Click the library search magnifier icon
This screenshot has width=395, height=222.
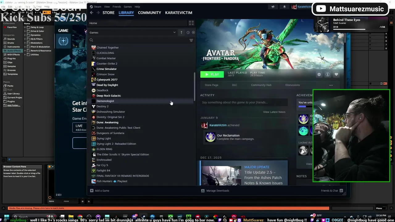click(x=91, y=40)
